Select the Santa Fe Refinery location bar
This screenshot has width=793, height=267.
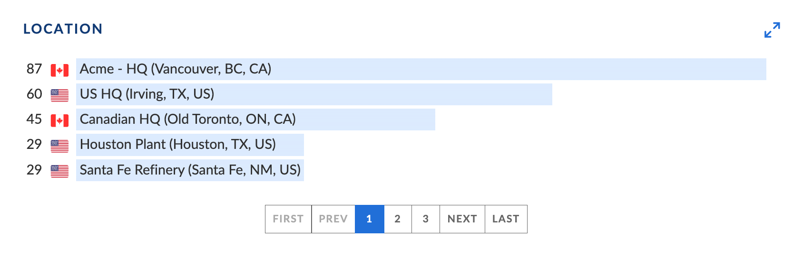[x=190, y=170]
